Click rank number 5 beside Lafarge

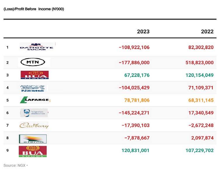(x=7, y=100)
